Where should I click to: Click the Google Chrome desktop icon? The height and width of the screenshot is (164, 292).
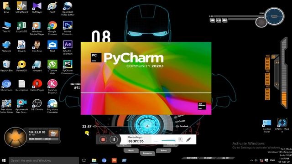coord(52,28)
